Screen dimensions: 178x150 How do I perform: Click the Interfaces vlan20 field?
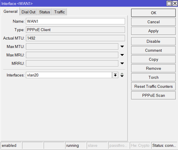(x=69, y=75)
